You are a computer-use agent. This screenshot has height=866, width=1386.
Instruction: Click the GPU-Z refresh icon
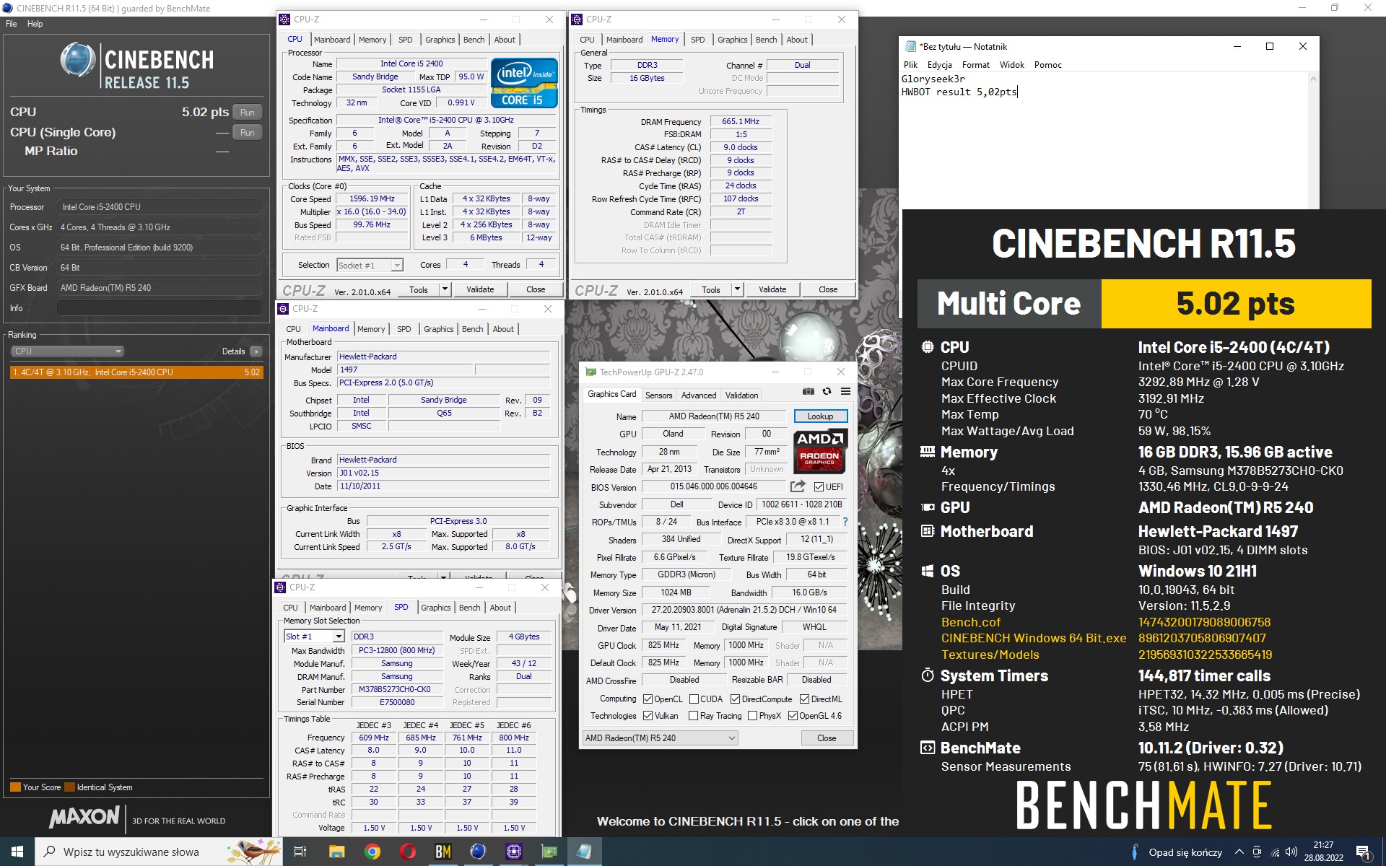(827, 392)
